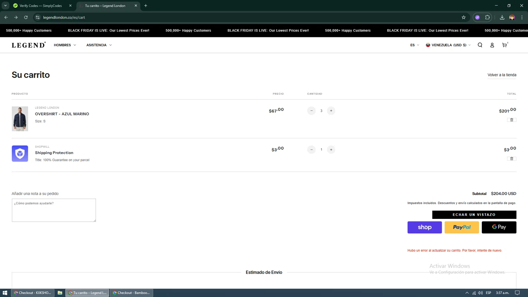Open Shipping Protection product link

click(54, 153)
